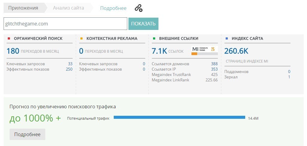Viewport: 307px width, 146px height.
Task: Click the 0 contextual ad visits value
Action: click(81, 51)
